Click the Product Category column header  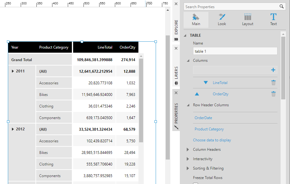pyautogui.click(x=54, y=47)
